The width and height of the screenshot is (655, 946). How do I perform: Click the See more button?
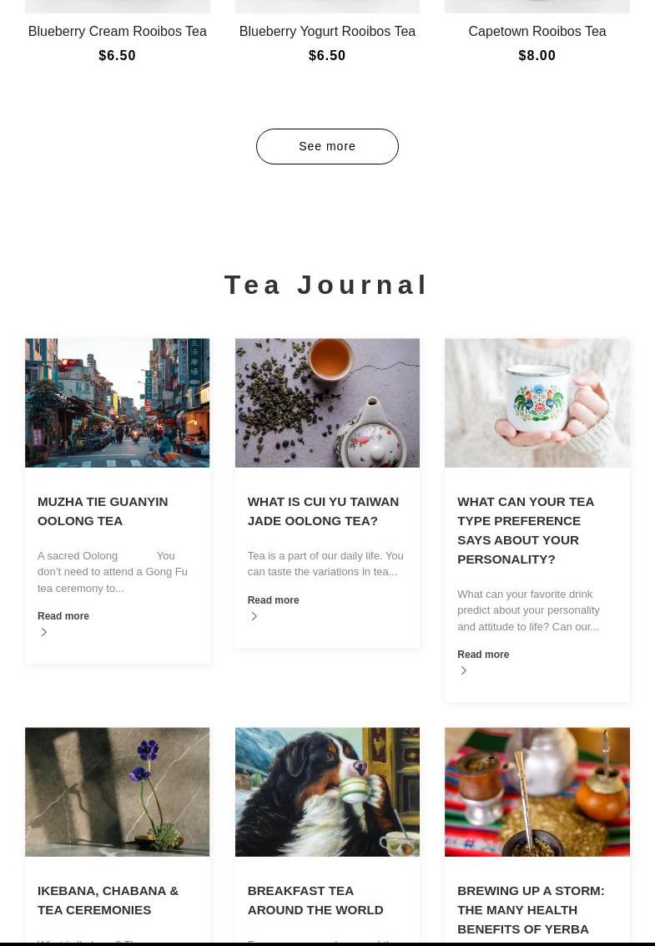[327, 147]
